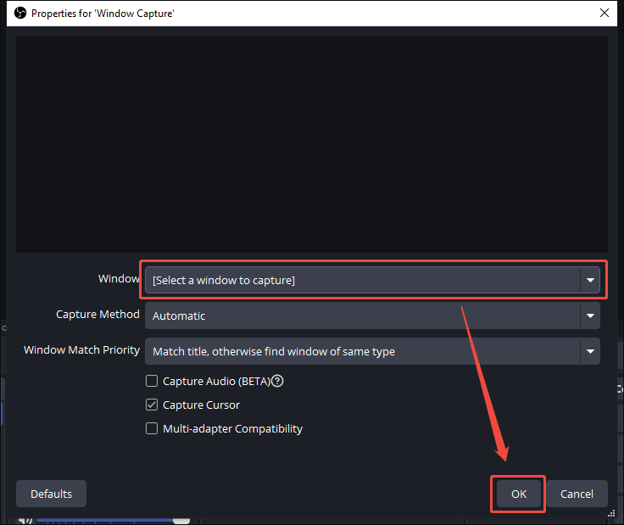Click the Capture Audio help question-mark icon

coord(277,381)
